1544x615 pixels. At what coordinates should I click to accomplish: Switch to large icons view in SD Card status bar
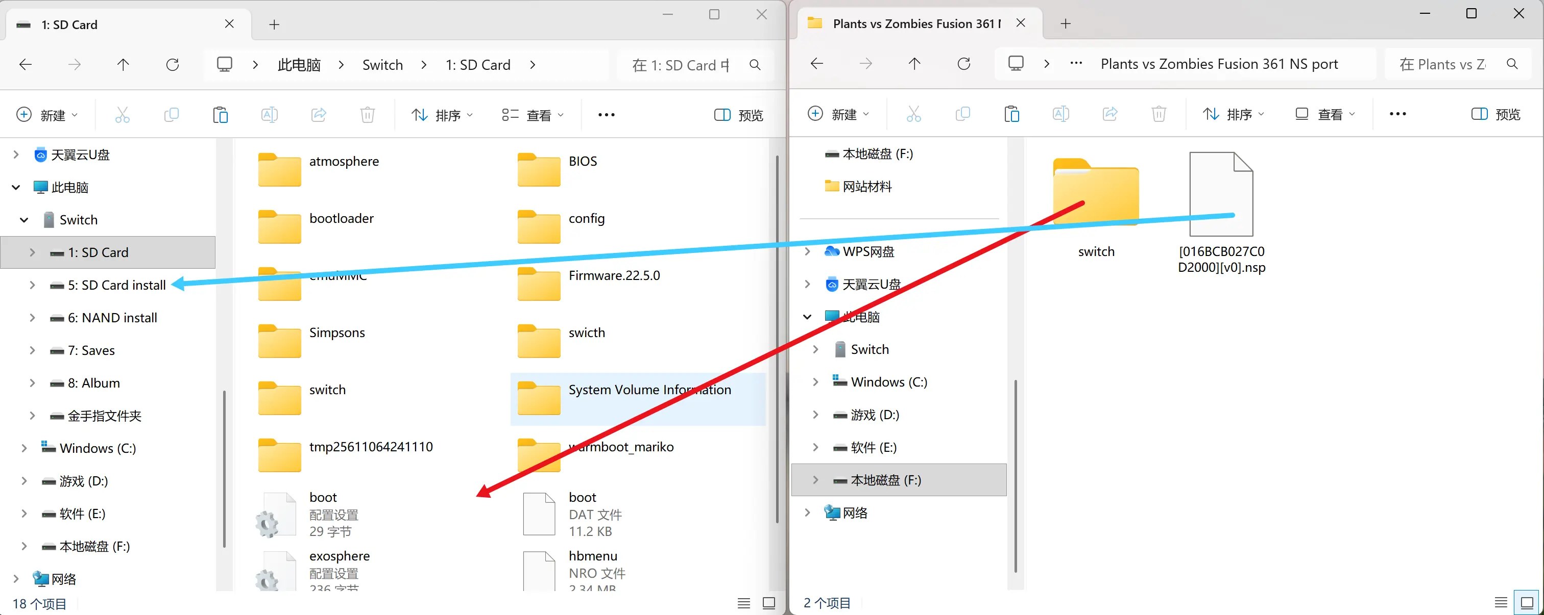click(769, 604)
